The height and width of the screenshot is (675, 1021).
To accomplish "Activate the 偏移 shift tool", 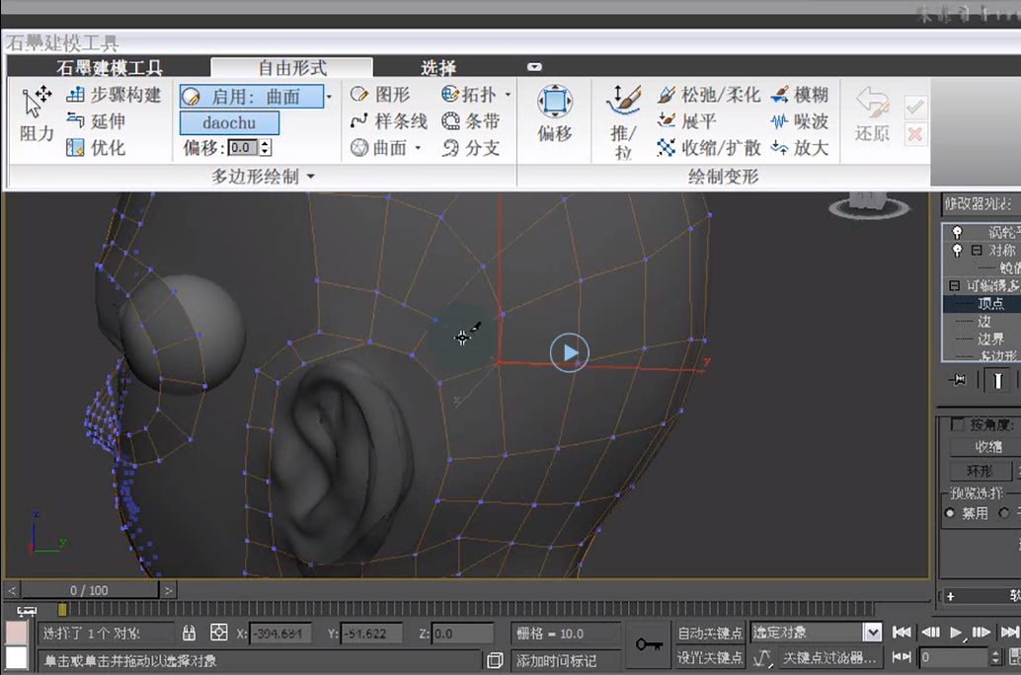I will click(555, 113).
